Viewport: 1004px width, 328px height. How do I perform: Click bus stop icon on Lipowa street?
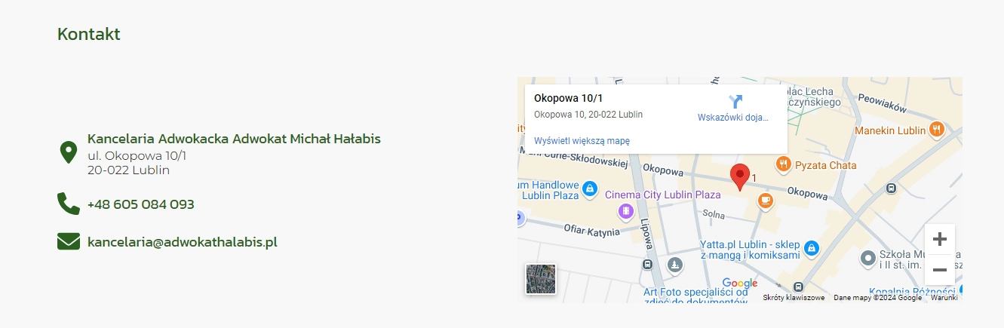(647, 265)
